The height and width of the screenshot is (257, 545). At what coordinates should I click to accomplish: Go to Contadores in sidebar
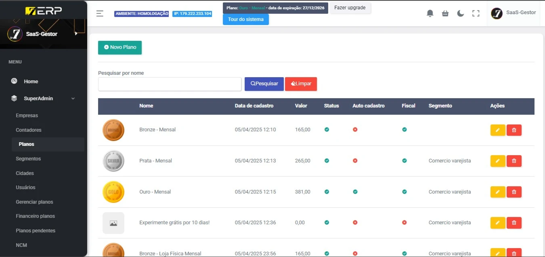(29, 130)
